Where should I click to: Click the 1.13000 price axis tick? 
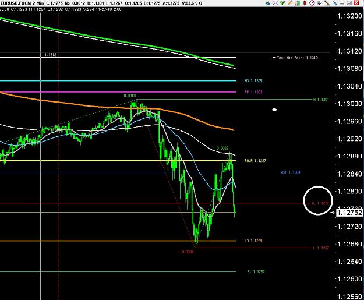point(349,104)
